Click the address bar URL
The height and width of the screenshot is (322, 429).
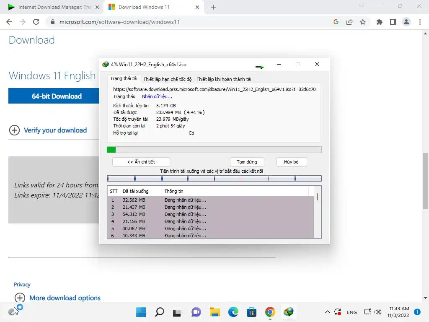pyautogui.click(x=119, y=22)
